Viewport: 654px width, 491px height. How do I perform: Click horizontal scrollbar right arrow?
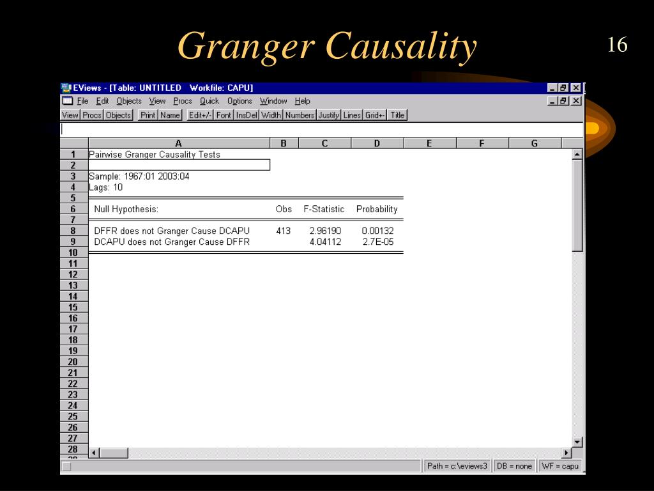coord(566,453)
